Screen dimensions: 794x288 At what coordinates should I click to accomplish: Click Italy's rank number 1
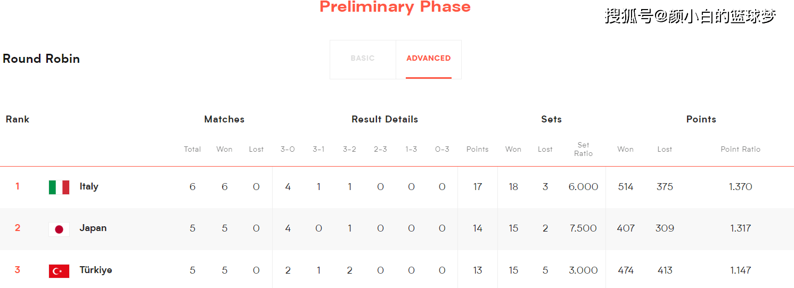(18, 186)
